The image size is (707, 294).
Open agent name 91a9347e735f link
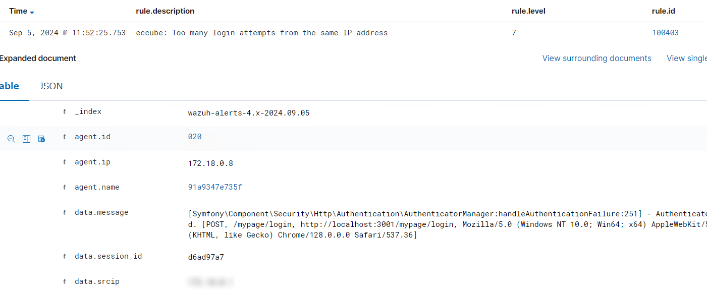[215, 187]
